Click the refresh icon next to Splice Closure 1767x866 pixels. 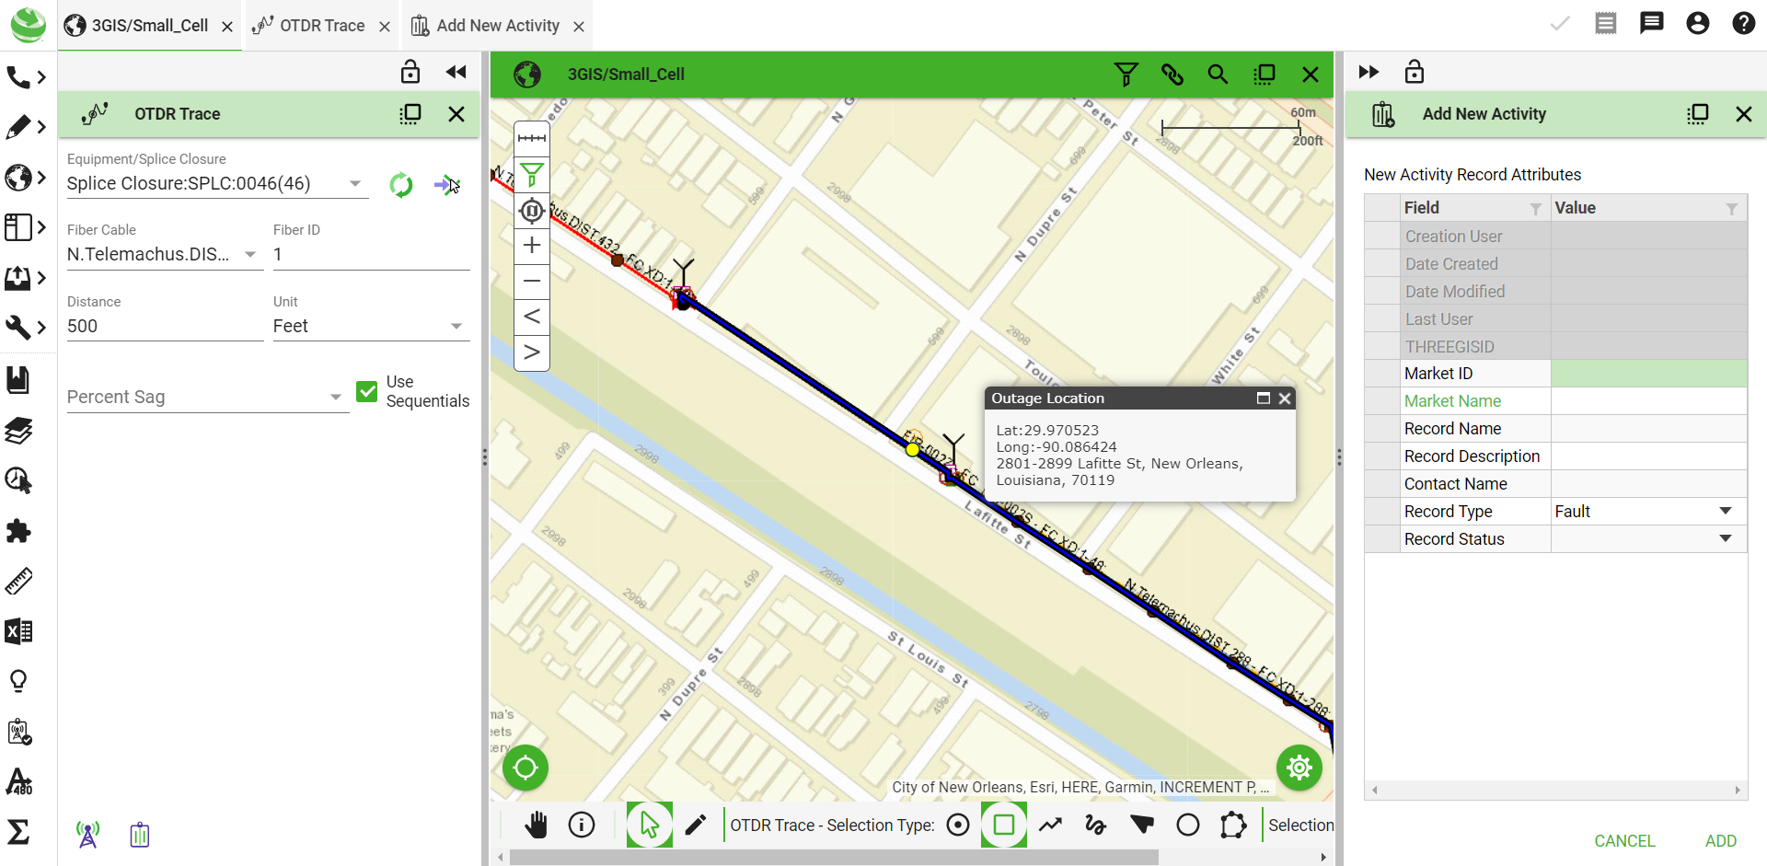[401, 184]
